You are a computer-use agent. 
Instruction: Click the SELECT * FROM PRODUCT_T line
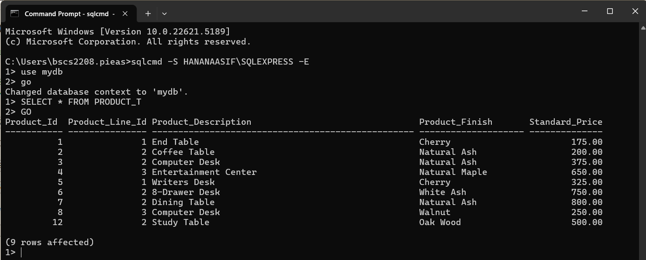pyautogui.click(x=81, y=102)
